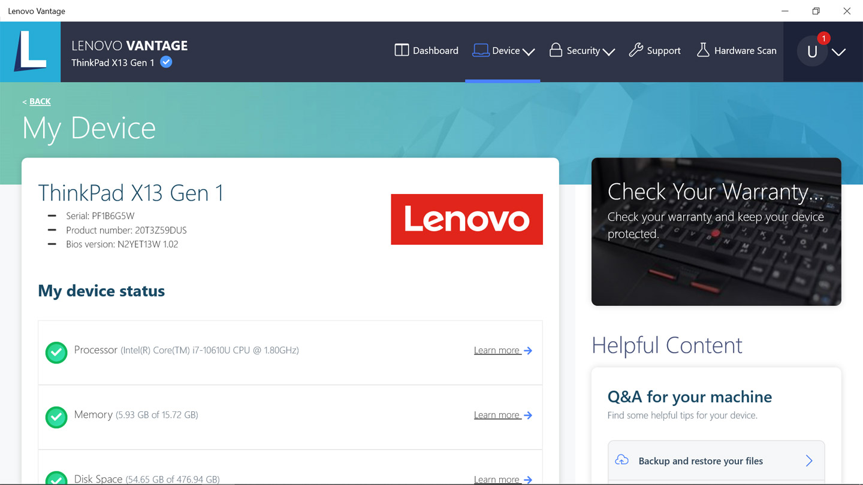Click the Bios version: N2YET13W 1.02 line
This screenshot has height=485, width=863.
coord(122,244)
